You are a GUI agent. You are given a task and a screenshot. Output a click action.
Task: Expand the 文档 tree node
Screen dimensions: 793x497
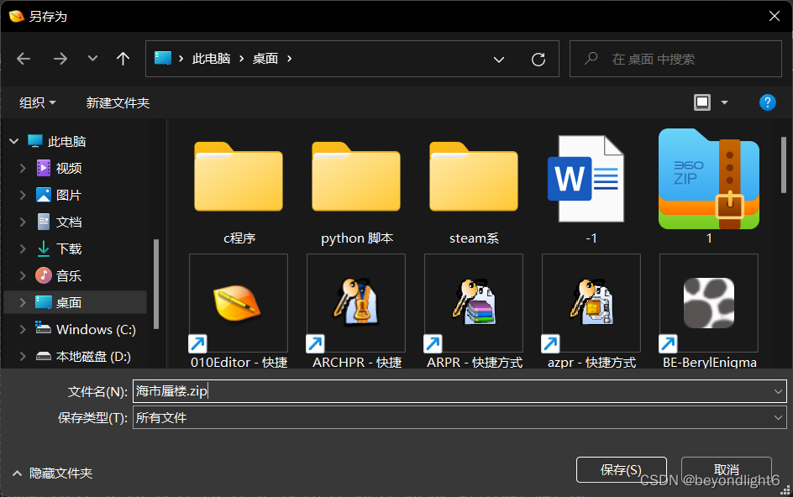[23, 222]
